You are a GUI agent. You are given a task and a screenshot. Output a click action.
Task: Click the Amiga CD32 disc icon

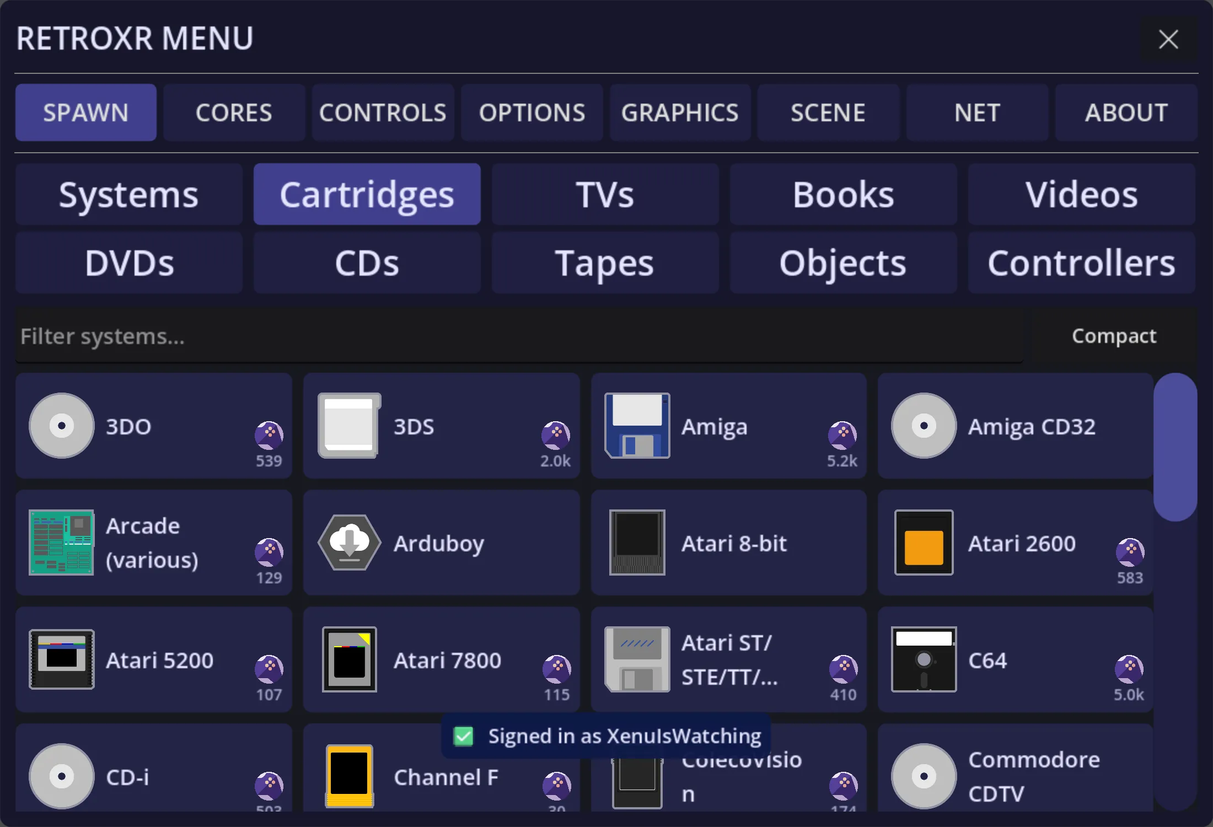point(924,426)
